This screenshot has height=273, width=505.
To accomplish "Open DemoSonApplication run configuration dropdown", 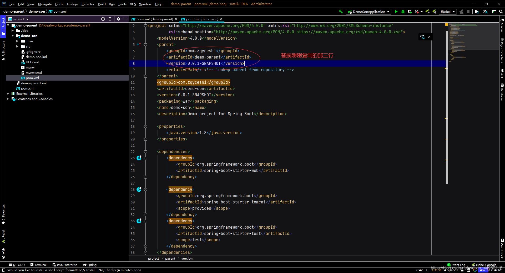I will click(368, 12).
